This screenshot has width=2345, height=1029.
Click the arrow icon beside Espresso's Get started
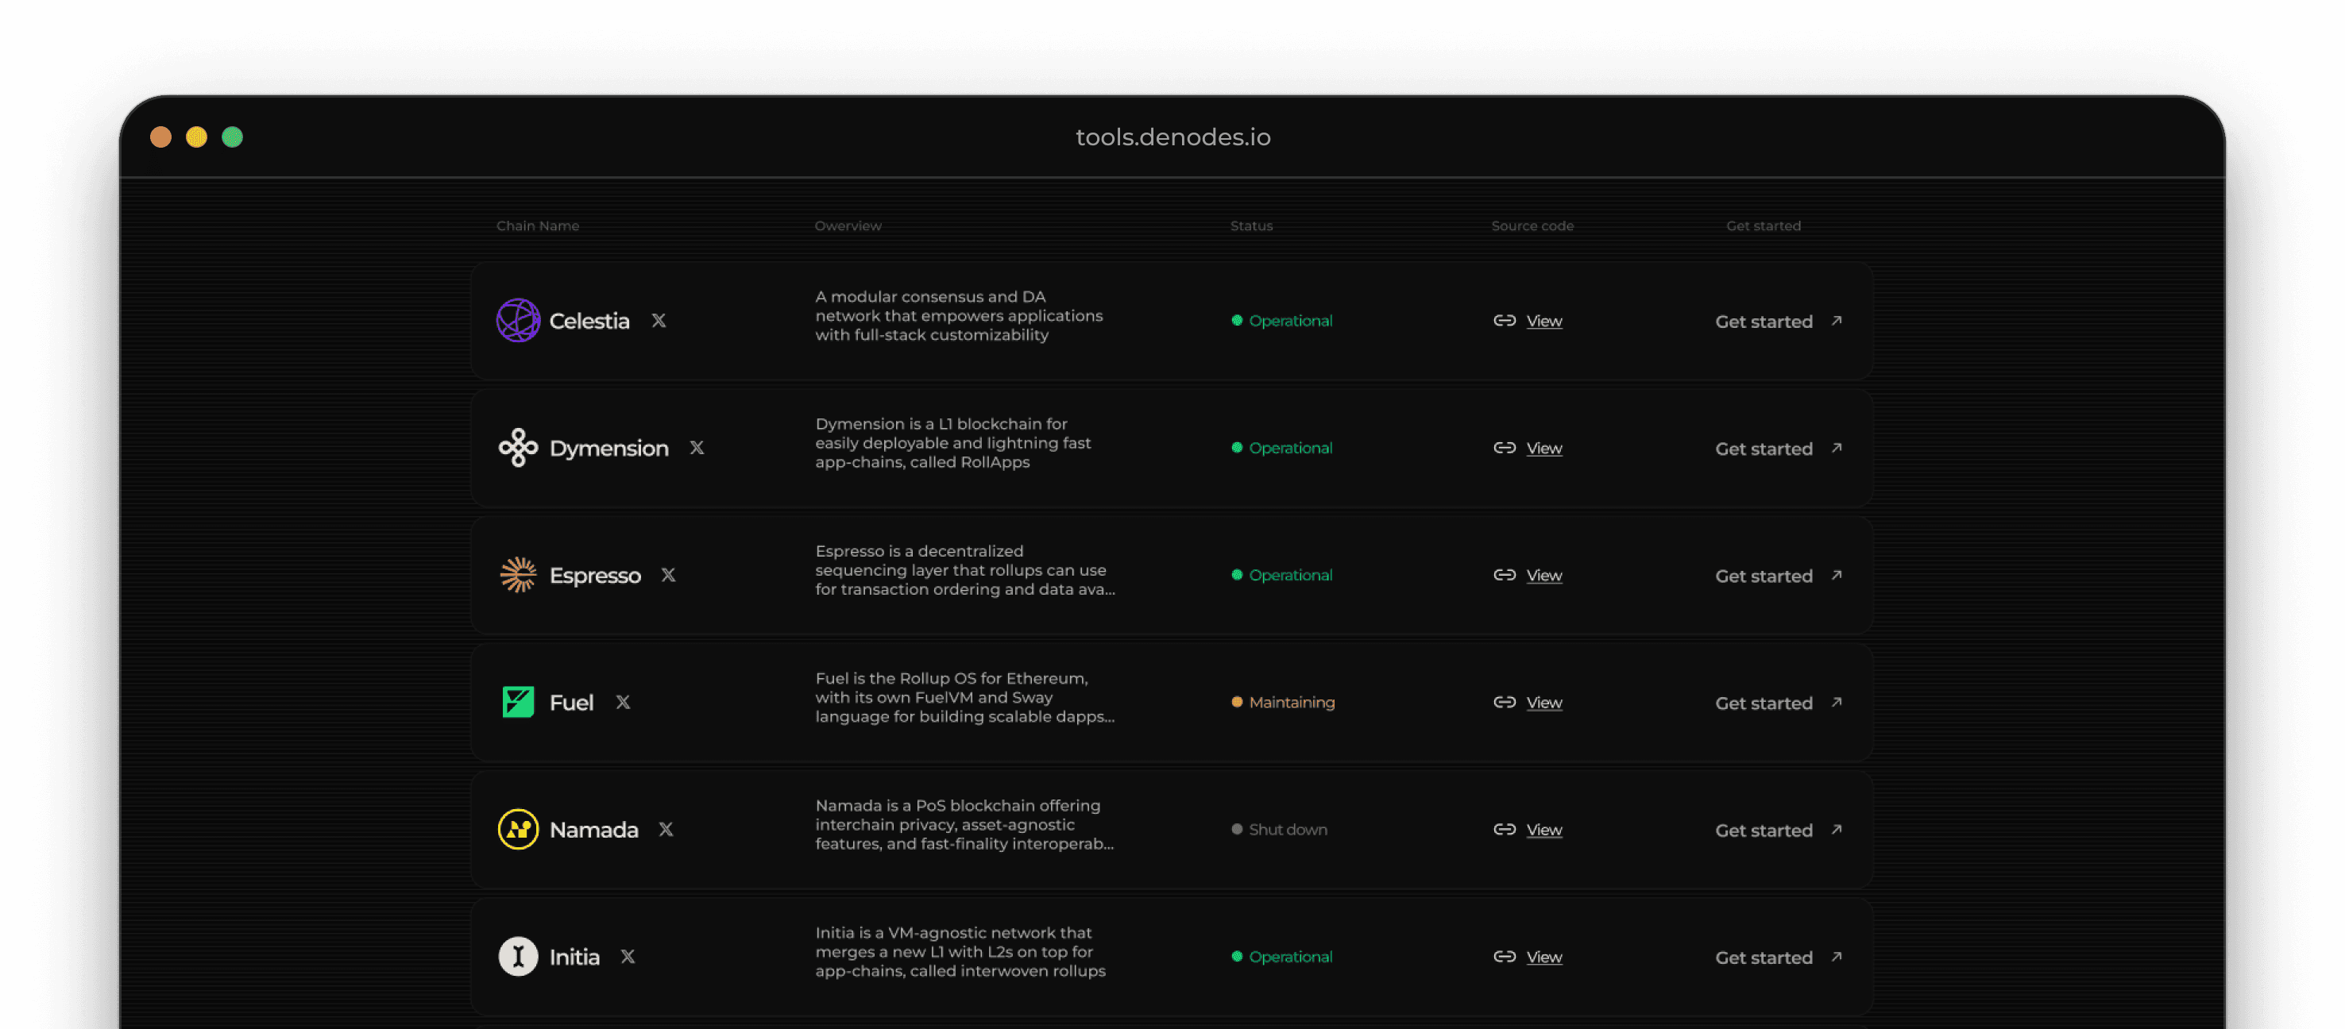(1837, 575)
